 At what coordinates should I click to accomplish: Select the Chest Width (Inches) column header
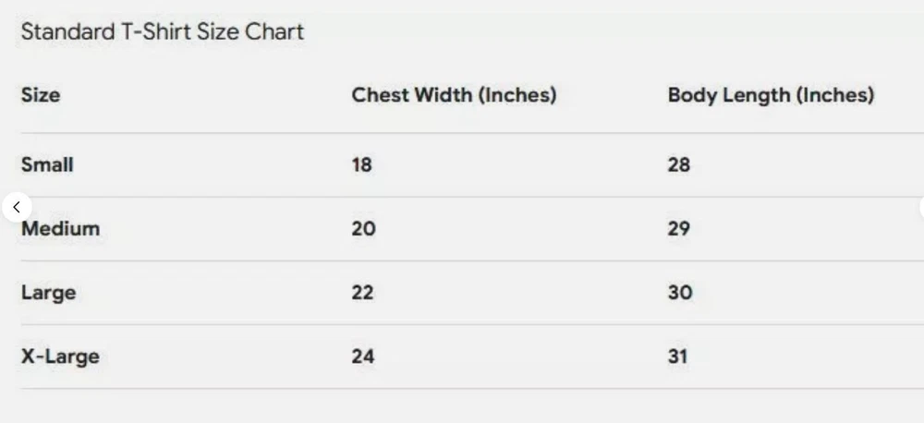click(454, 95)
